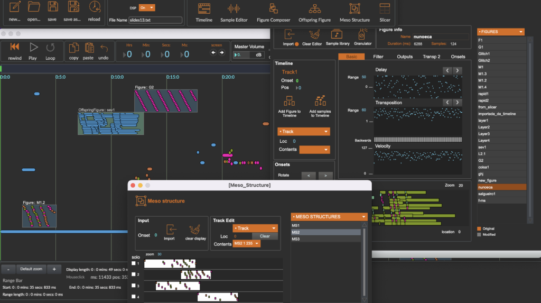Click the Backwards bar in Basic tab
This screenshot has width=541, height=303.
pos(418,140)
